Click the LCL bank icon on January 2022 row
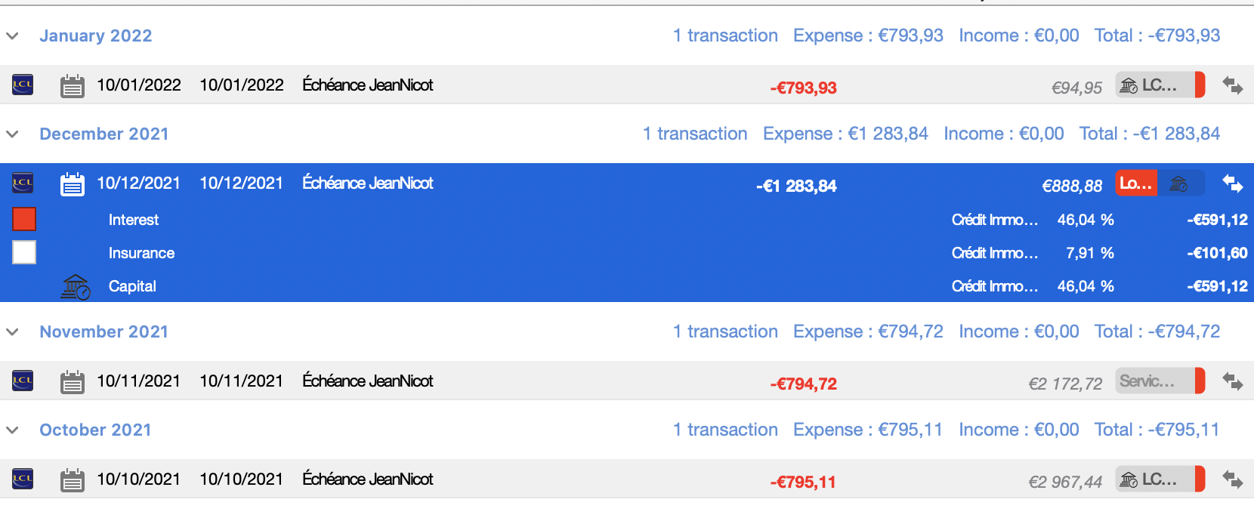The height and width of the screenshot is (518, 1254). 23,85
